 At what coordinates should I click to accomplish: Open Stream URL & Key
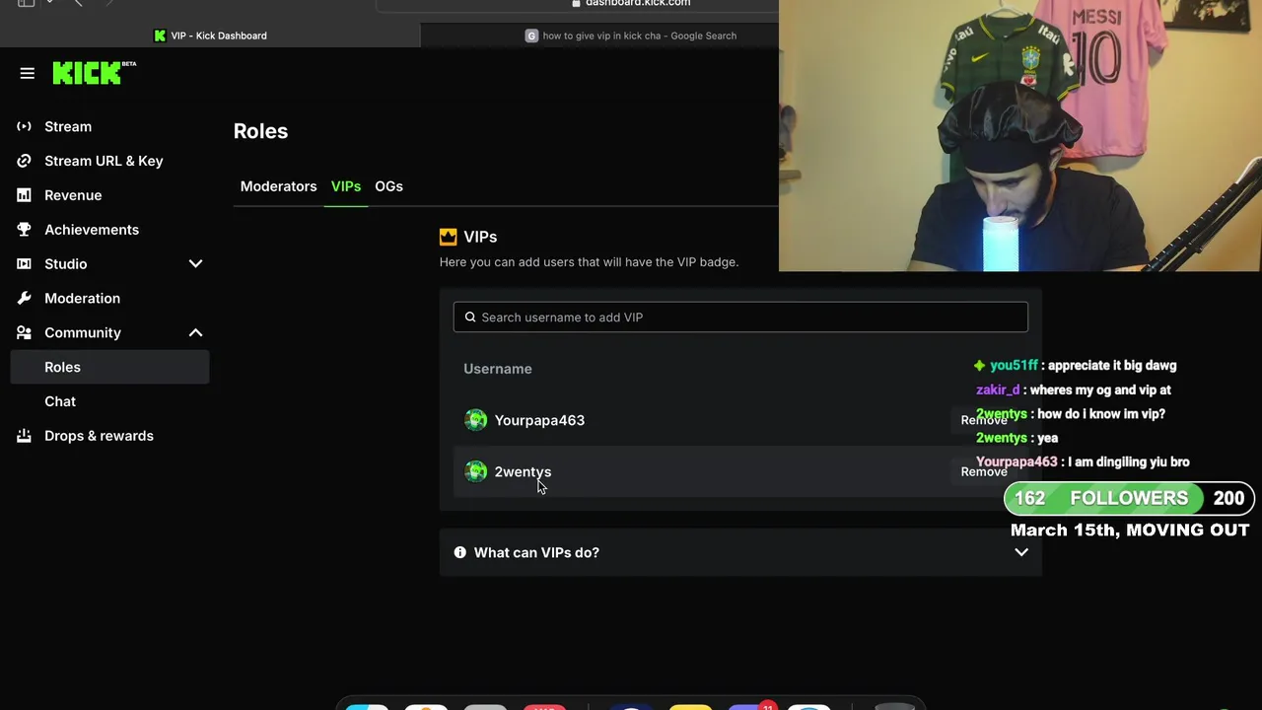click(x=104, y=161)
